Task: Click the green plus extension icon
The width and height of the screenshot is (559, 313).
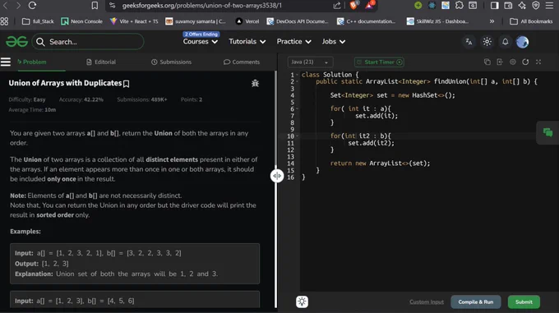Action: (418, 6)
